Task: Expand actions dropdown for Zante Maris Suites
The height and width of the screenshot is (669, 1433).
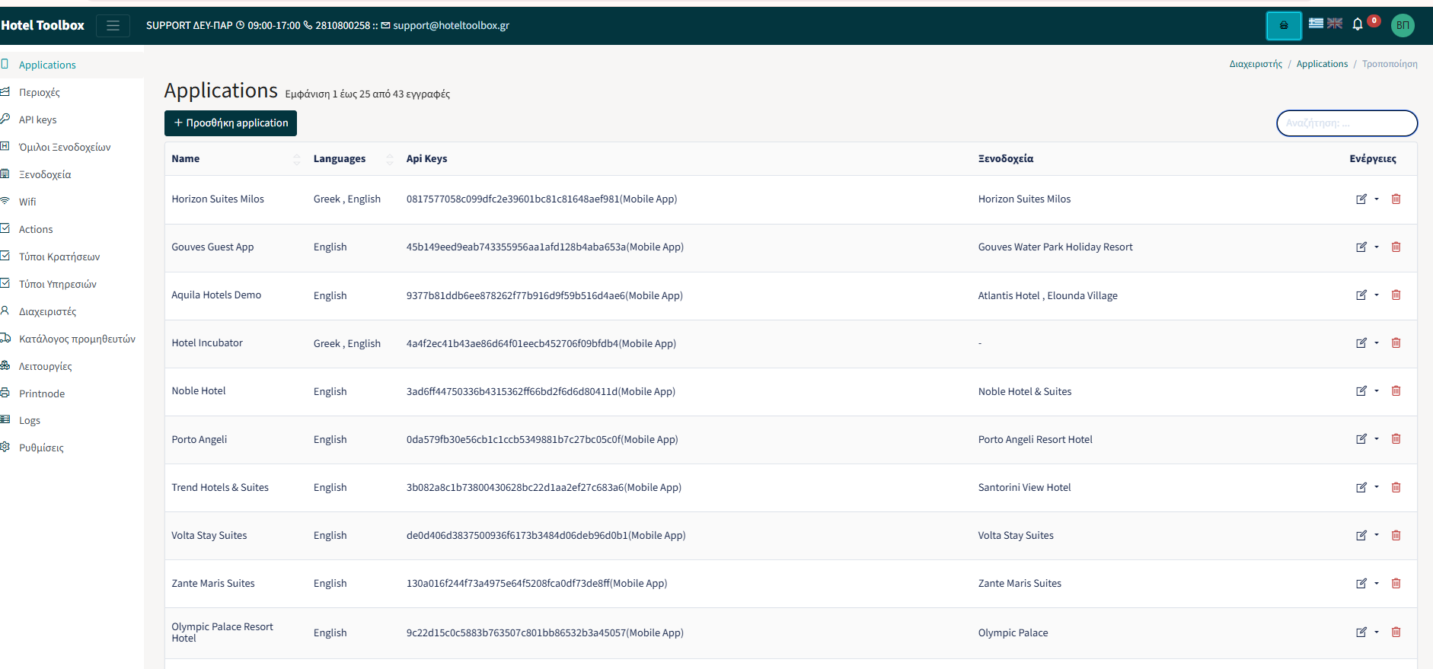Action: point(1377,583)
